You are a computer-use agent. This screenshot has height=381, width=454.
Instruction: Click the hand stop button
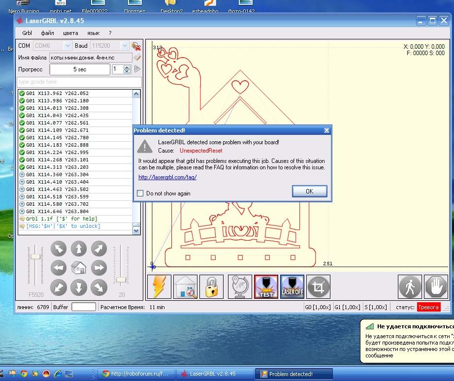click(x=436, y=286)
